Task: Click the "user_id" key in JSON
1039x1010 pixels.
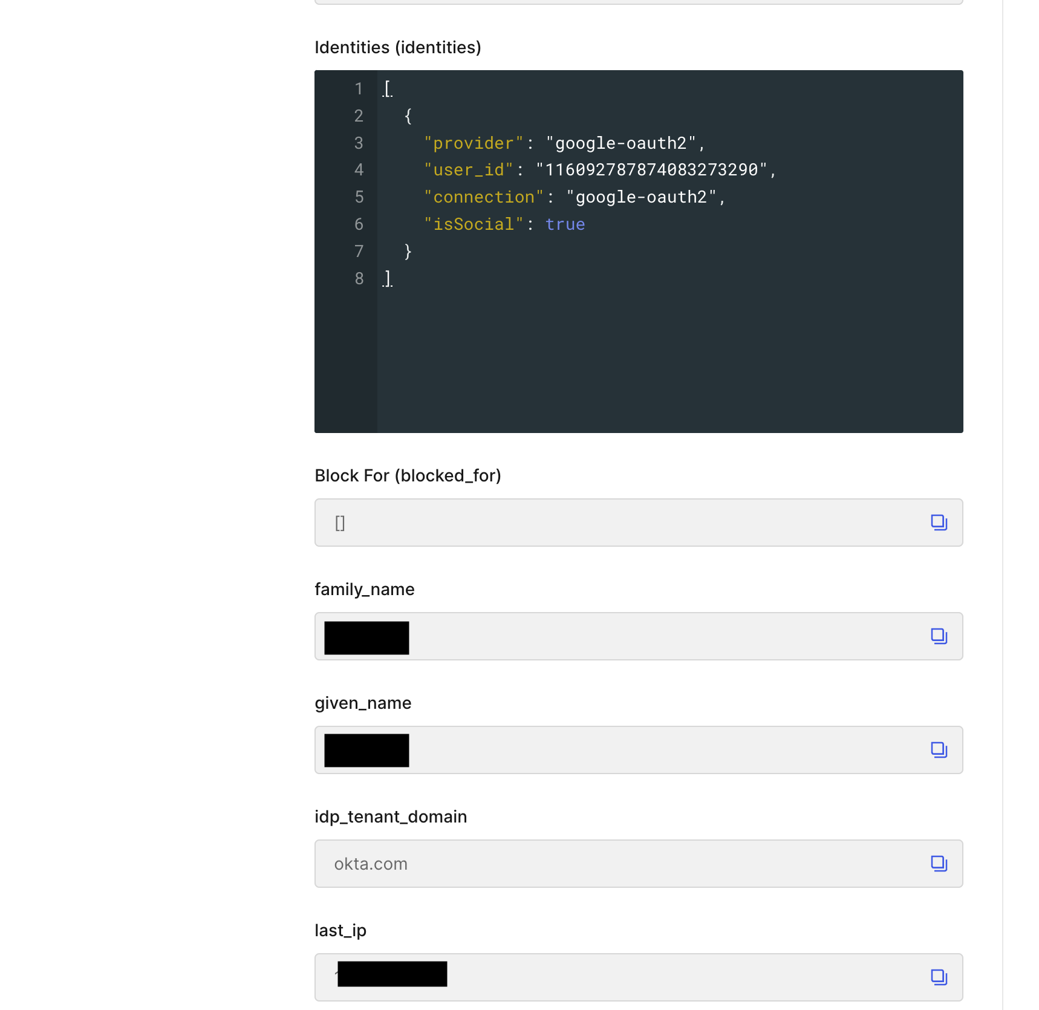Action: click(x=469, y=170)
